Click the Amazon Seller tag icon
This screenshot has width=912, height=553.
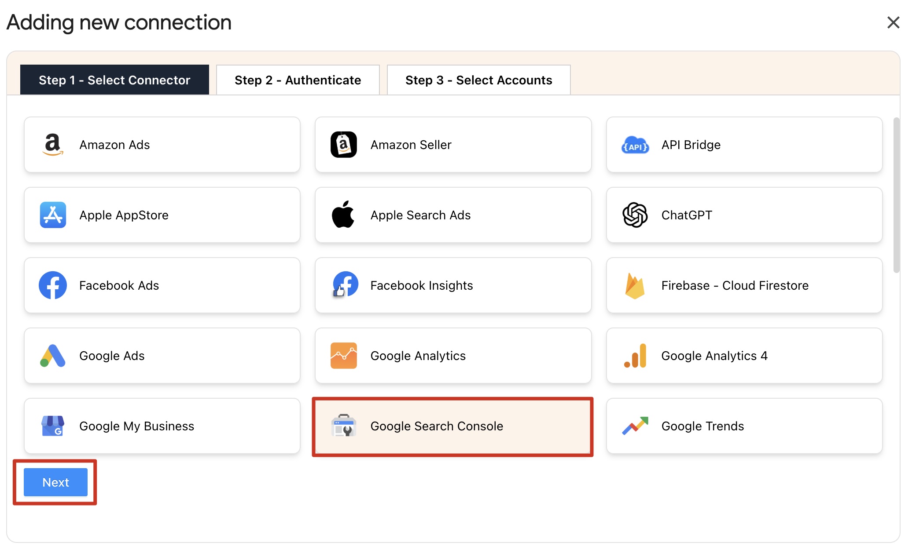coord(343,145)
